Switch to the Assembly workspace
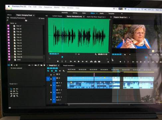The image size is (162, 120). tap(65, 13)
